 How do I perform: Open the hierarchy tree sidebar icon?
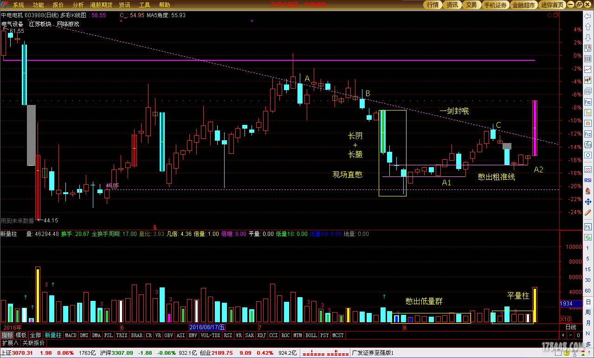[588, 113]
